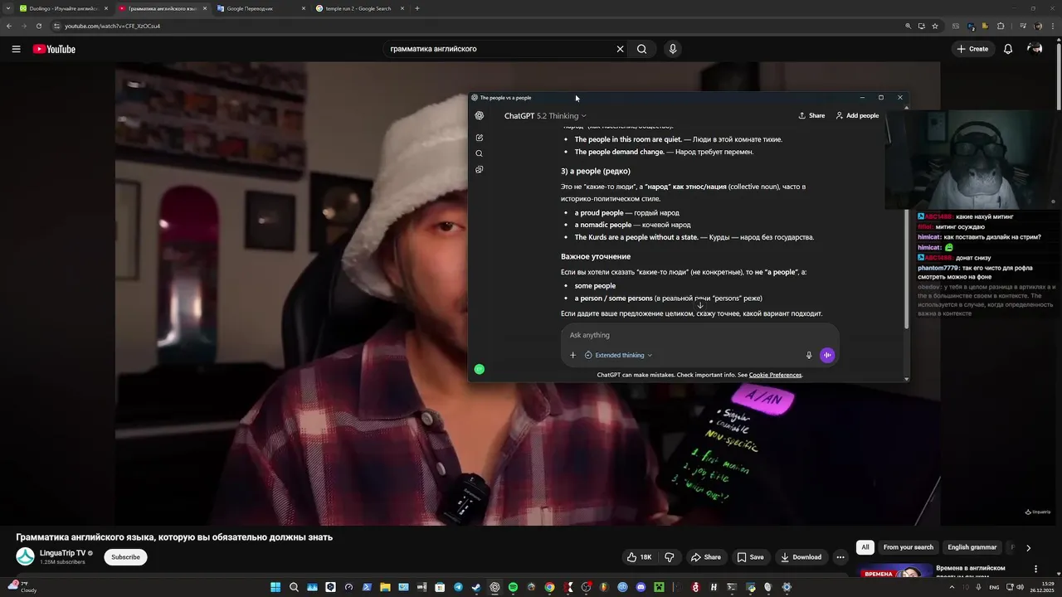Start dictation in ChatGPT composer
This screenshot has height=597, width=1062.
809,355
